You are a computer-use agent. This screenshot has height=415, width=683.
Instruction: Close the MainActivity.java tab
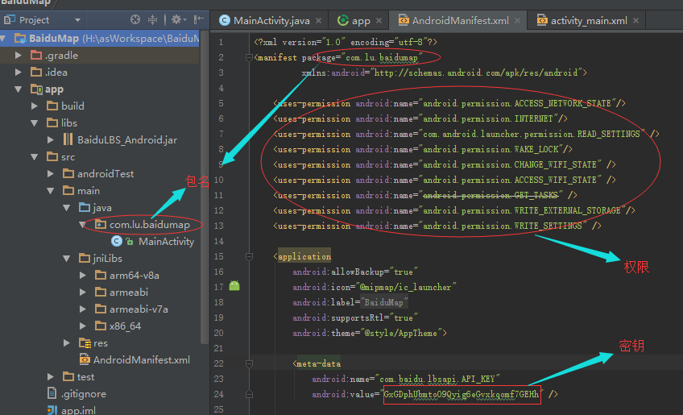point(319,20)
